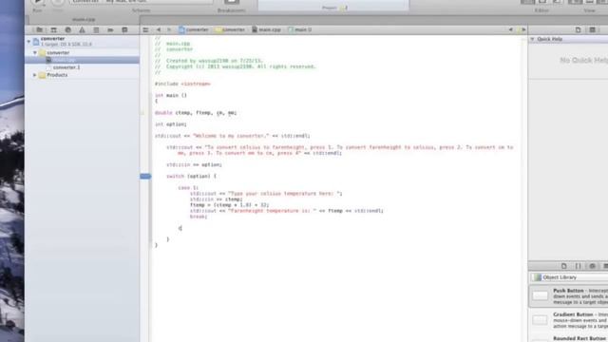This screenshot has width=608, height=342.
Task: Collapse the Quick Help section
Action: coord(532,39)
